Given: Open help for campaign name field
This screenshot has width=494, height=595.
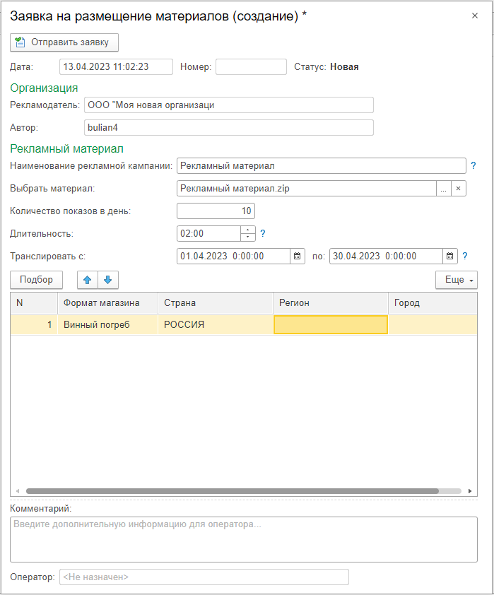Looking at the screenshot, I should (473, 166).
